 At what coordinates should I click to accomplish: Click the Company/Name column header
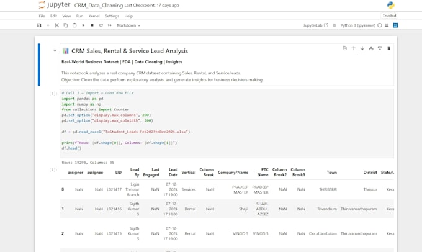(x=233, y=173)
